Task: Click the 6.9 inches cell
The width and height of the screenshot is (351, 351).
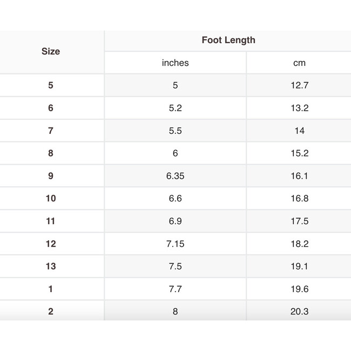Action: pos(175,221)
